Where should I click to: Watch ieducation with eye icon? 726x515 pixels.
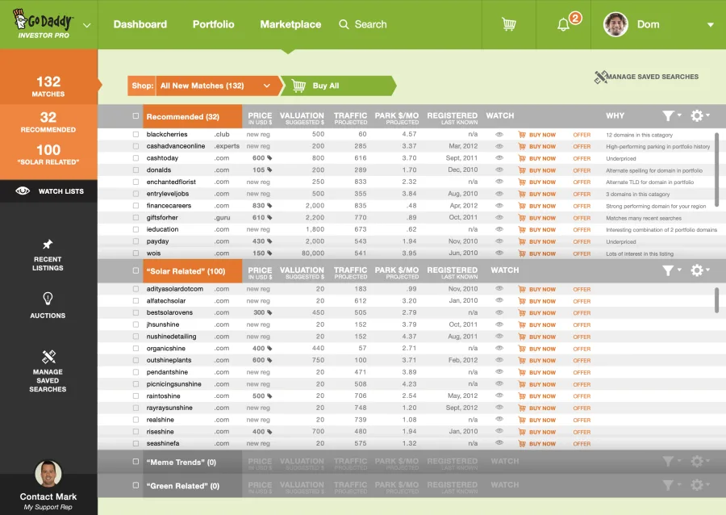pos(499,229)
